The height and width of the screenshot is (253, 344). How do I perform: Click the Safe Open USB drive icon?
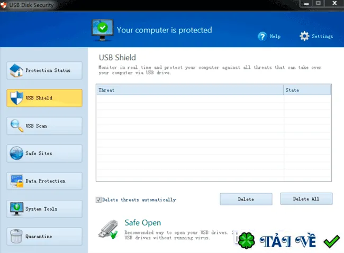pos(108,230)
